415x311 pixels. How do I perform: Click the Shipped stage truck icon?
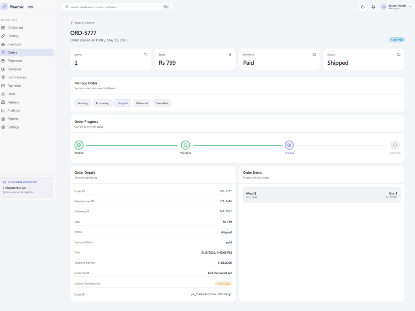click(289, 145)
